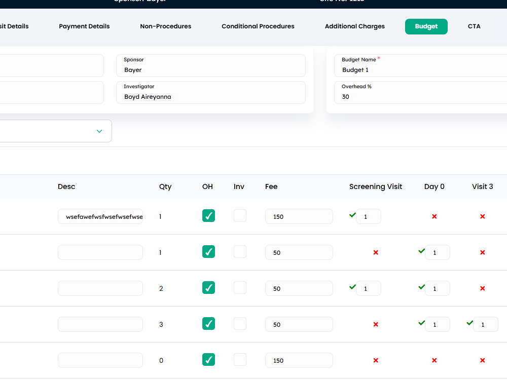Click the OH column header
The height and width of the screenshot is (380, 507).
(x=207, y=186)
